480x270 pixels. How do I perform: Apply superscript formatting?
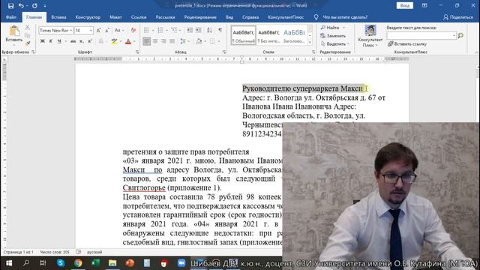pos(90,41)
